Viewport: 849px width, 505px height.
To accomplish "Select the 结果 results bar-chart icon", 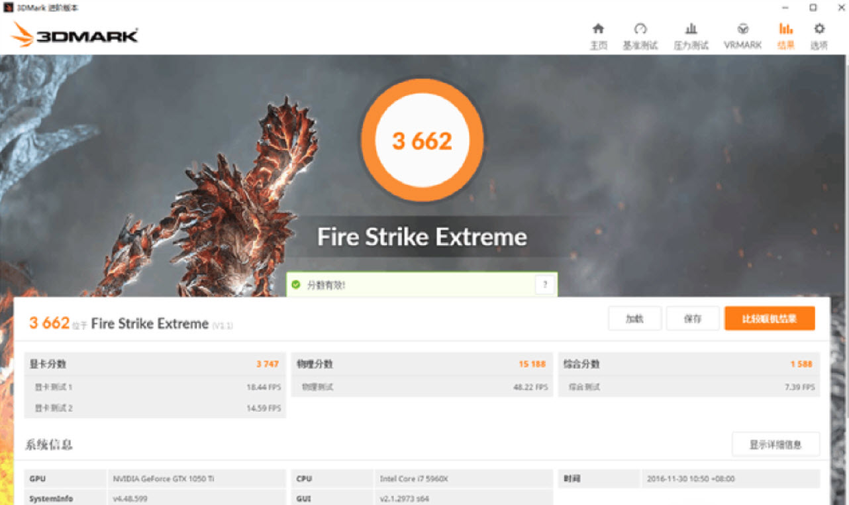I will 785,29.
